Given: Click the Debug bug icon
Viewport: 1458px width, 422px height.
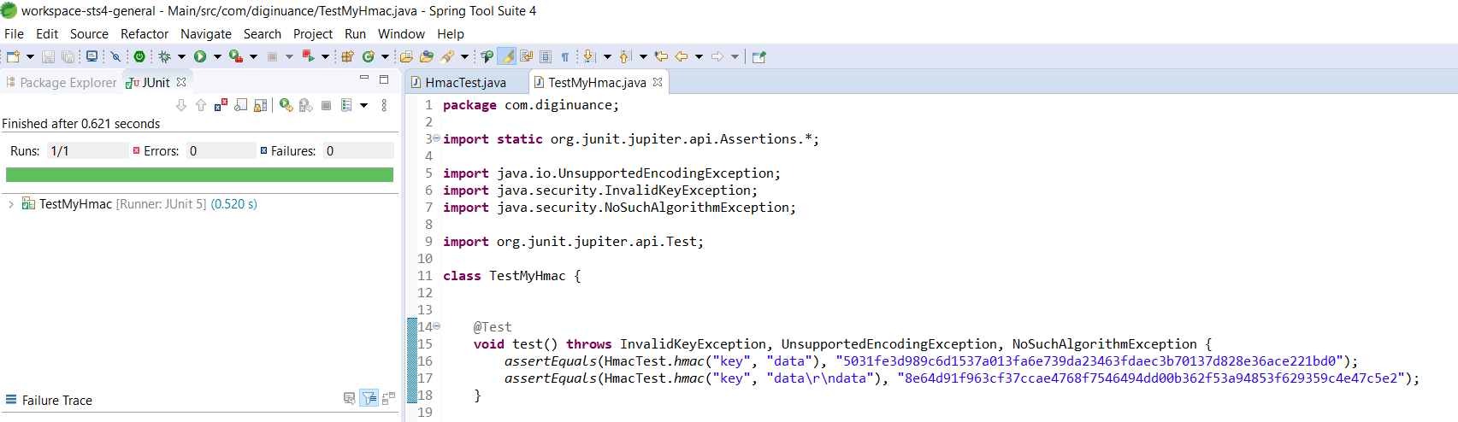Looking at the screenshot, I should [x=164, y=56].
